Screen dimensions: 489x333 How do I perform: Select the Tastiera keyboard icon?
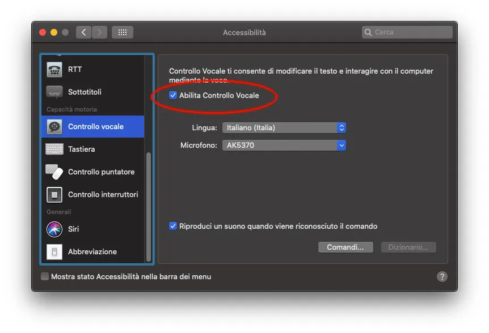click(x=53, y=149)
